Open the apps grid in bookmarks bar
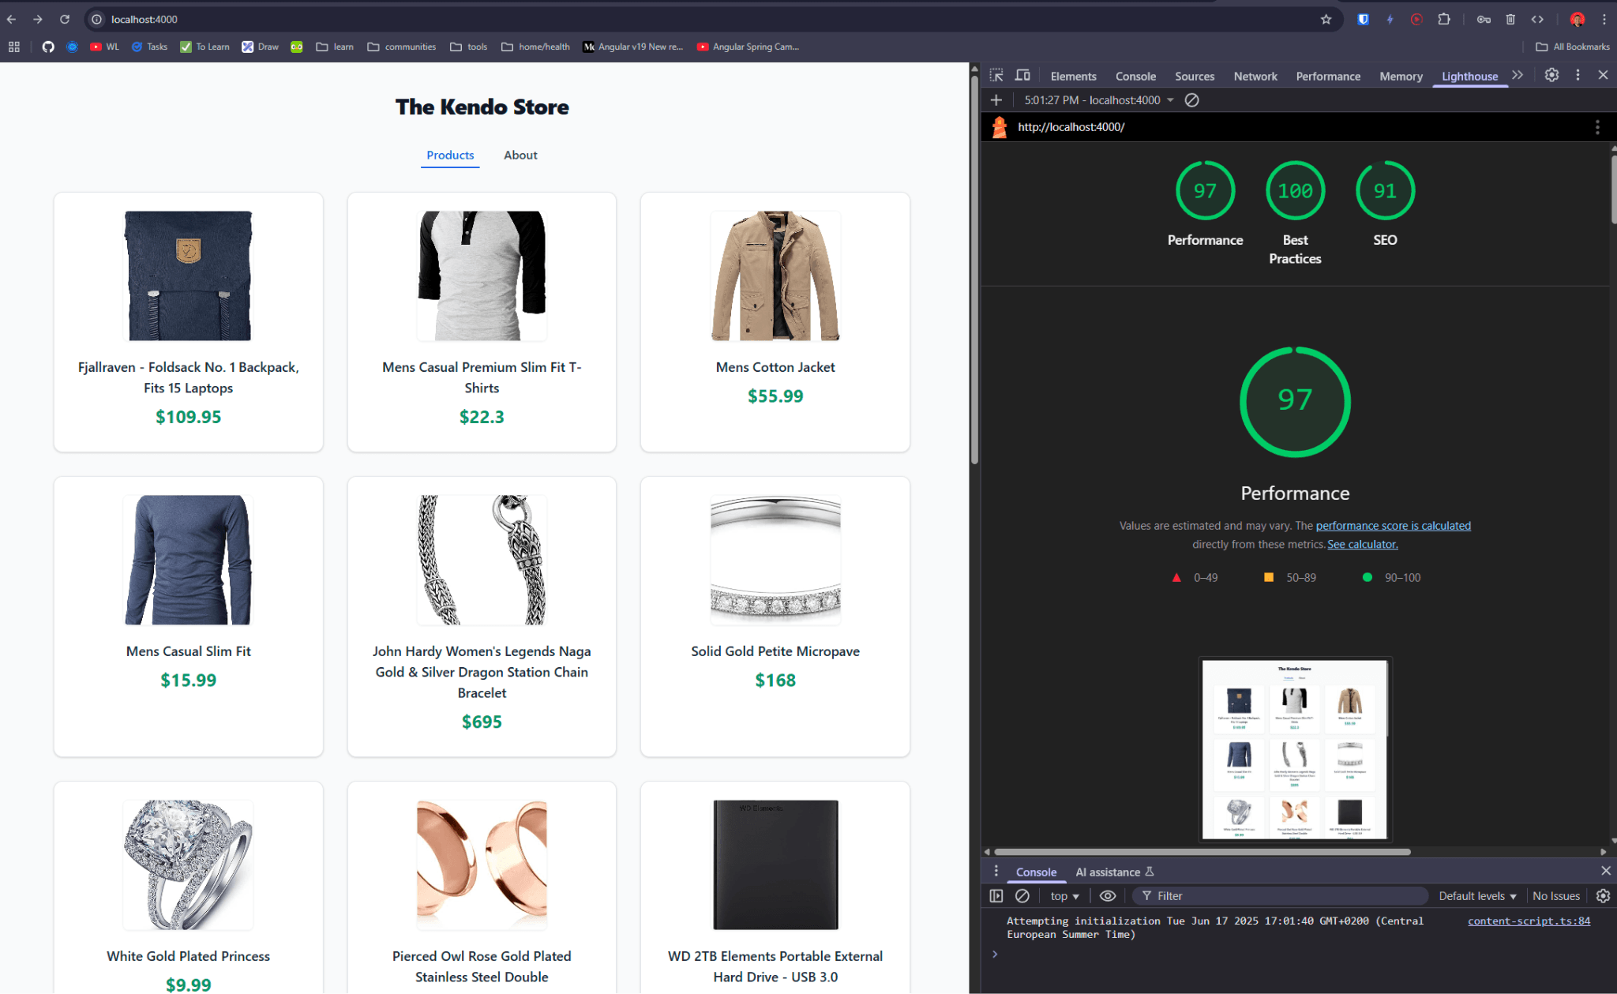Screen dimensions: 1617x994 click(x=14, y=47)
